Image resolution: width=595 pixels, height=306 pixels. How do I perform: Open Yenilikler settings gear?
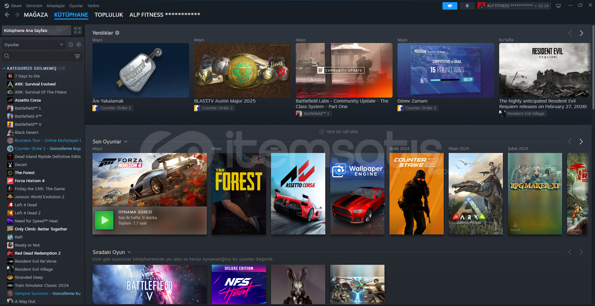coord(117,33)
